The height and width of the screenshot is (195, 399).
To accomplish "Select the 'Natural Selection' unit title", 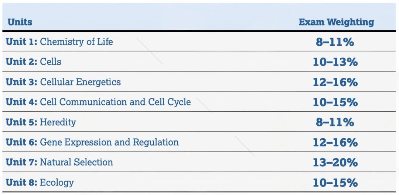I will [x=76, y=162].
